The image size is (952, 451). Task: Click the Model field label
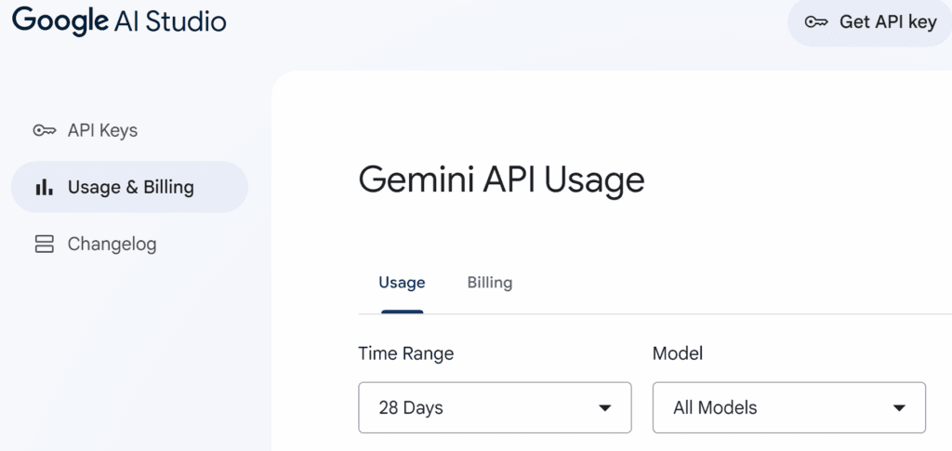pos(678,353)
